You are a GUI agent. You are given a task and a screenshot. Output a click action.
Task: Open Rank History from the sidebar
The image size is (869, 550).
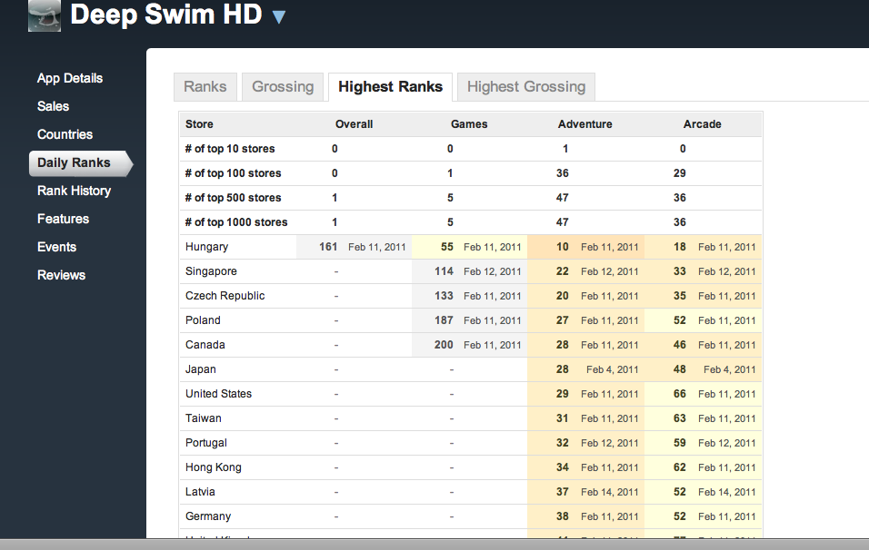click(75, 191)
